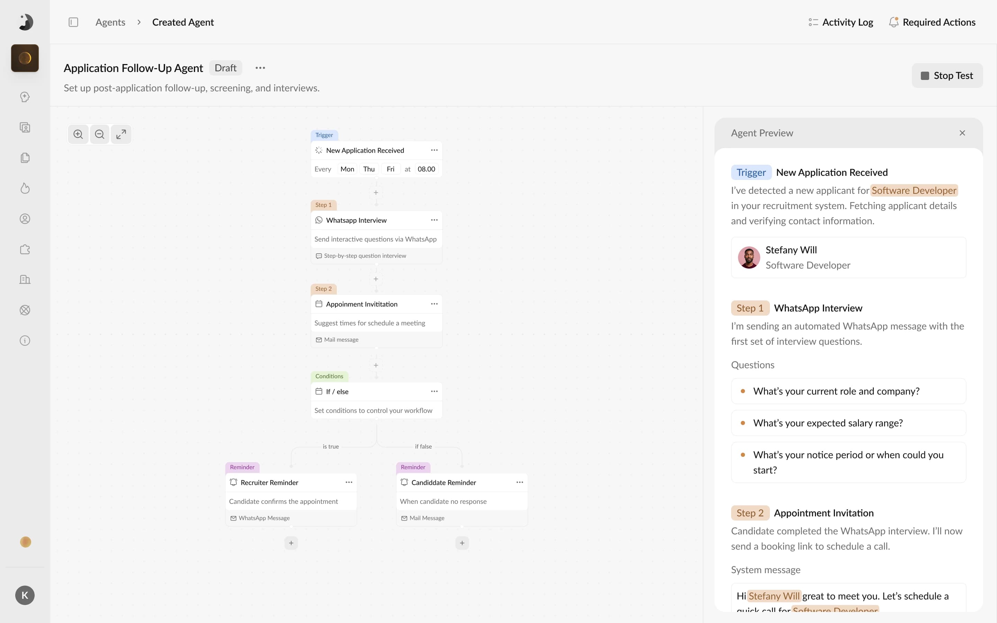Screen dimensions: 997x623
Task: Click the 08.00 time field in trigger
Action: point(426,169)
